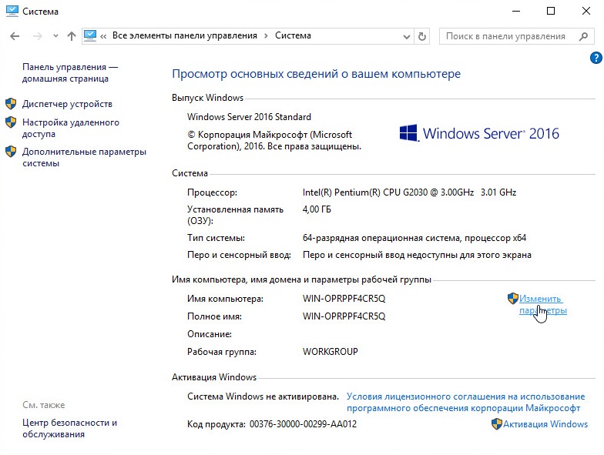
Task: Click the System window title icon
Action: [x=12, y=11]
